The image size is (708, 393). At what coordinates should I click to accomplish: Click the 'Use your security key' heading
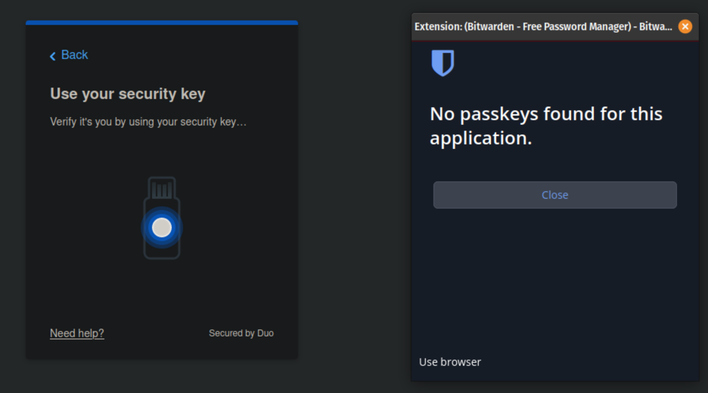click(128, 94)
